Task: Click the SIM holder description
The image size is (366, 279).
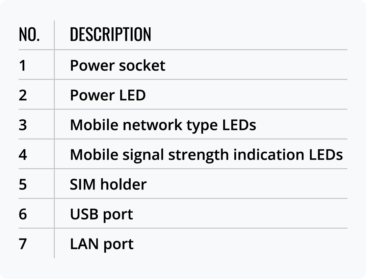Action: point(108,184)
